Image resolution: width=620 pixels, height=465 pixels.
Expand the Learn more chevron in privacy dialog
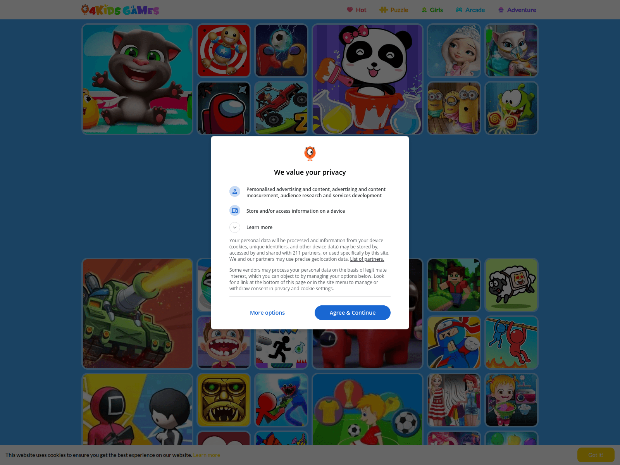click(x=235, y=227)
